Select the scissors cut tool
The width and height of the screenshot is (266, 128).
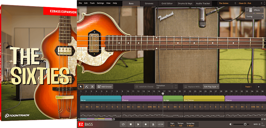(92, 87)
